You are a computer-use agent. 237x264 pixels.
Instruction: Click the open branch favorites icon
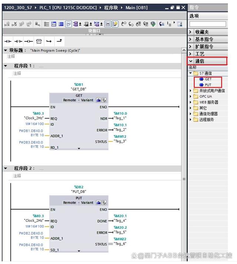(x=49, y=41)
